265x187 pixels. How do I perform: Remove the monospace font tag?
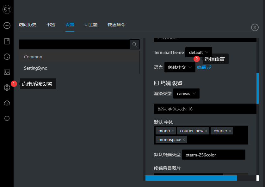click(184, 140)
